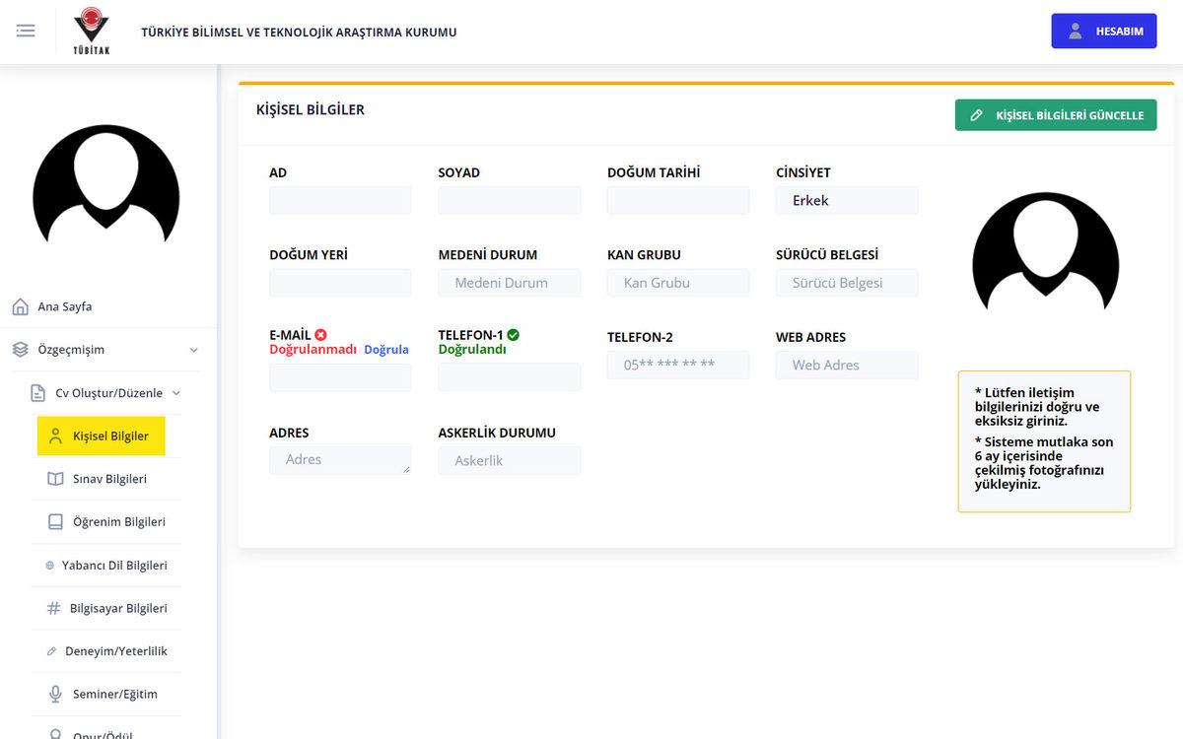Click the green verified phone checkmark
The width and height of the screenshot is (1183, 739).
click(513, 335)
